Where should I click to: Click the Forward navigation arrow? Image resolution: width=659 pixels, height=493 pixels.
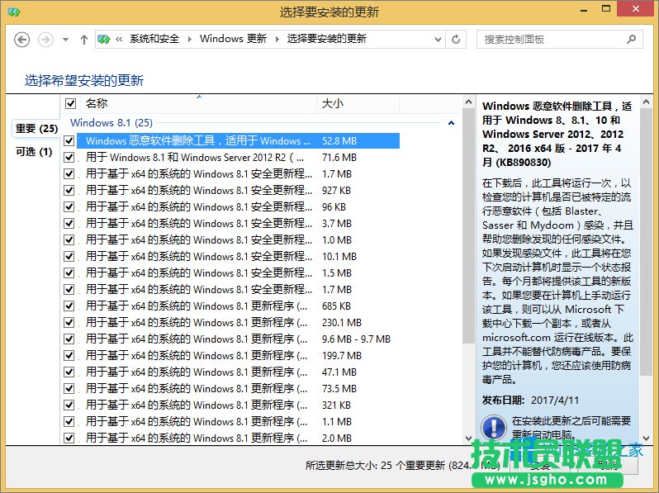pyautogui.click(x=45, y=39)
